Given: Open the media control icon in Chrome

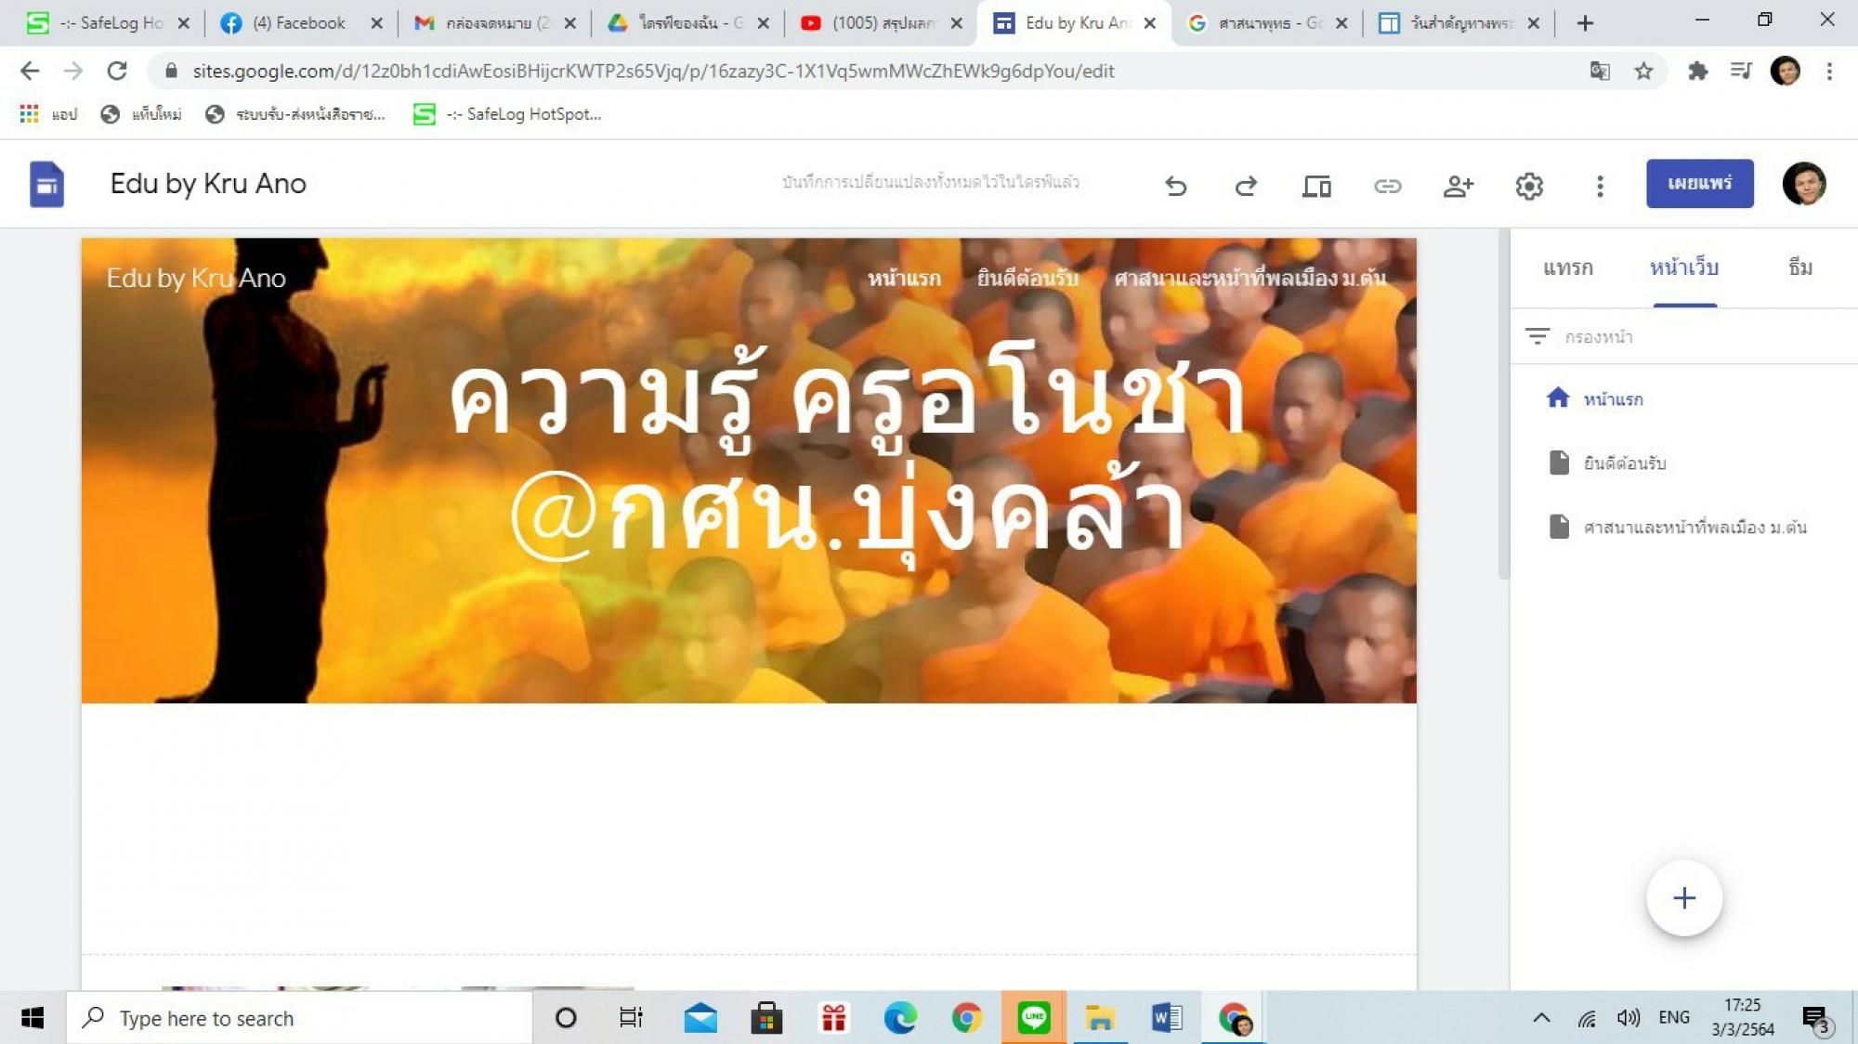Looking at the screenshot, I should tap(1741, 71).
